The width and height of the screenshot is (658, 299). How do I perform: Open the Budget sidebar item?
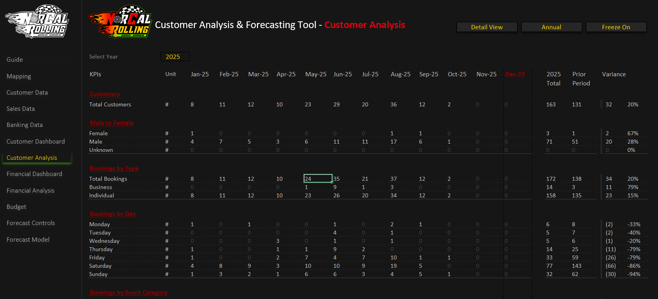(17, 207)
